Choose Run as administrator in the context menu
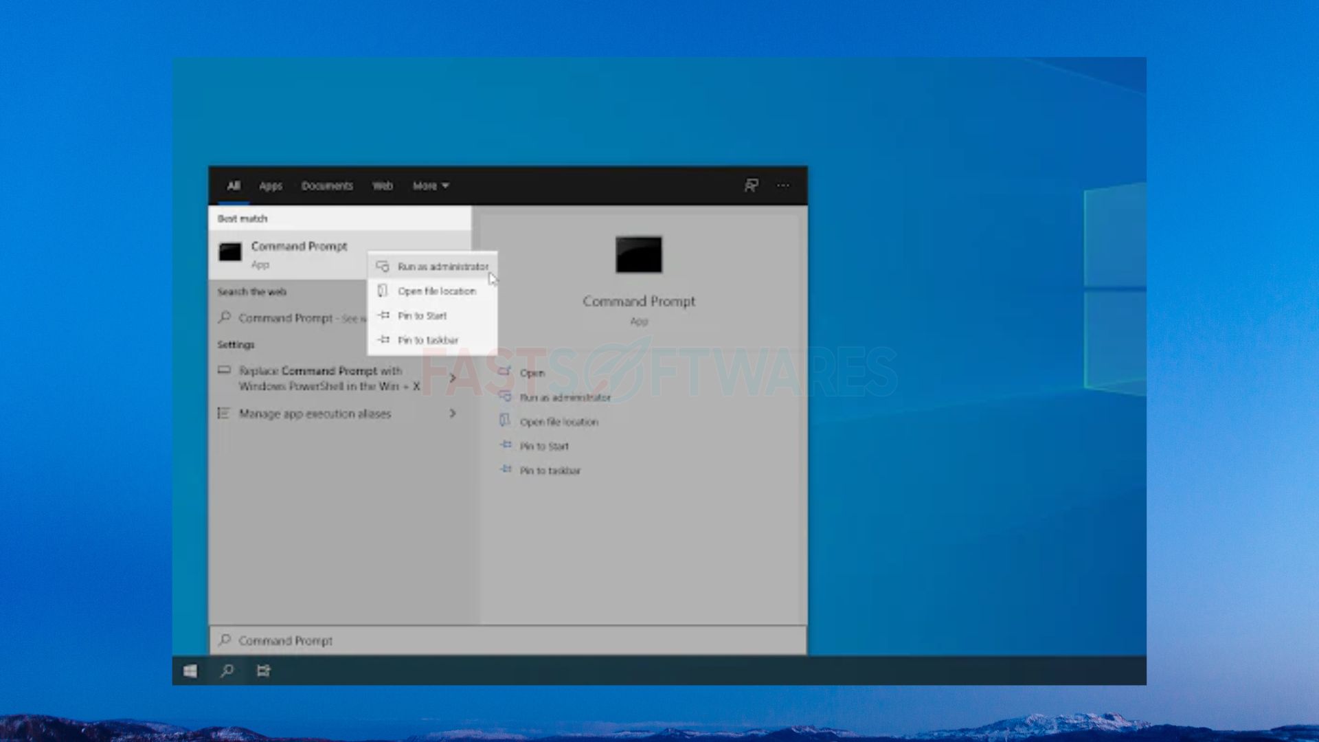This screenshot has width=1319, height=742. [x=433, y=267]
